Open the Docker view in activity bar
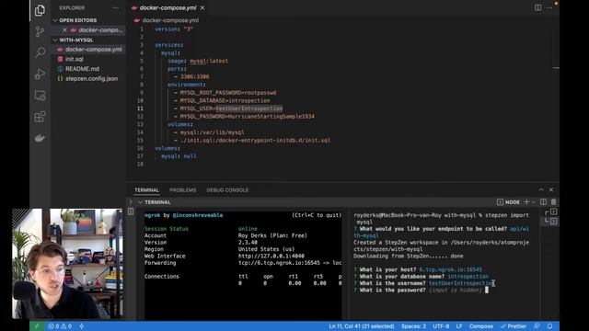The width and height of the screenshot is (589, 331). [40, 138]
